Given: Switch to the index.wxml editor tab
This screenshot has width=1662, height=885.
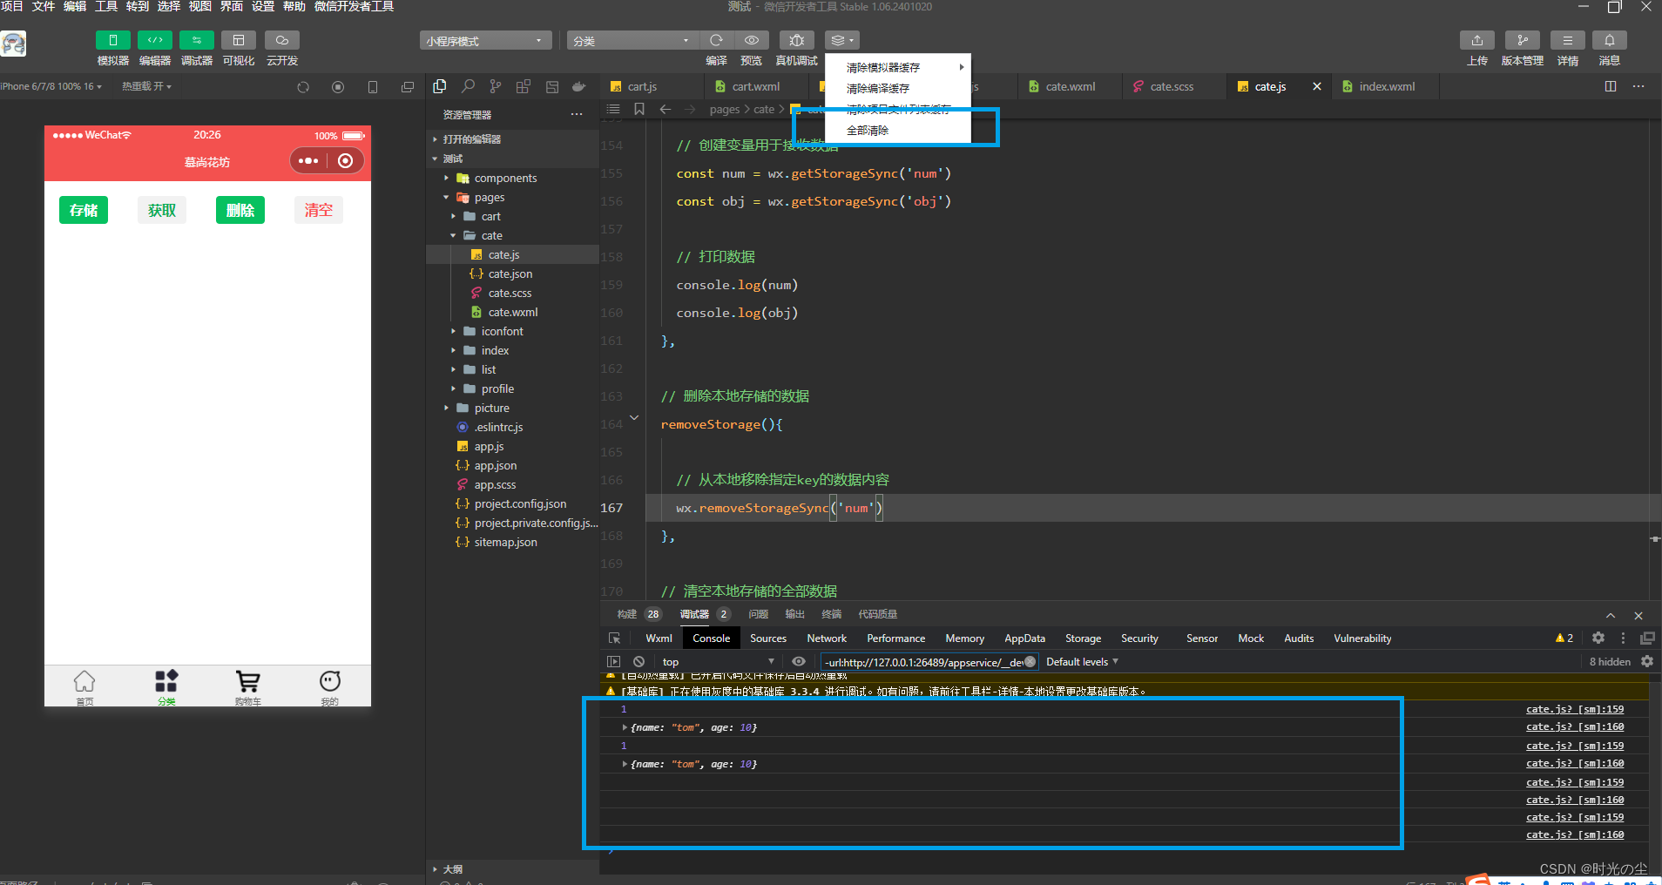Looking at the screenshot, I should coord(1387,86).
